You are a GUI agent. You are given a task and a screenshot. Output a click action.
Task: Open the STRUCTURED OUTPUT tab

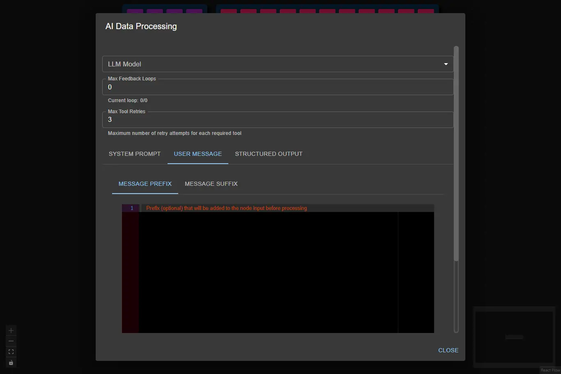click(x=269, y=154)
